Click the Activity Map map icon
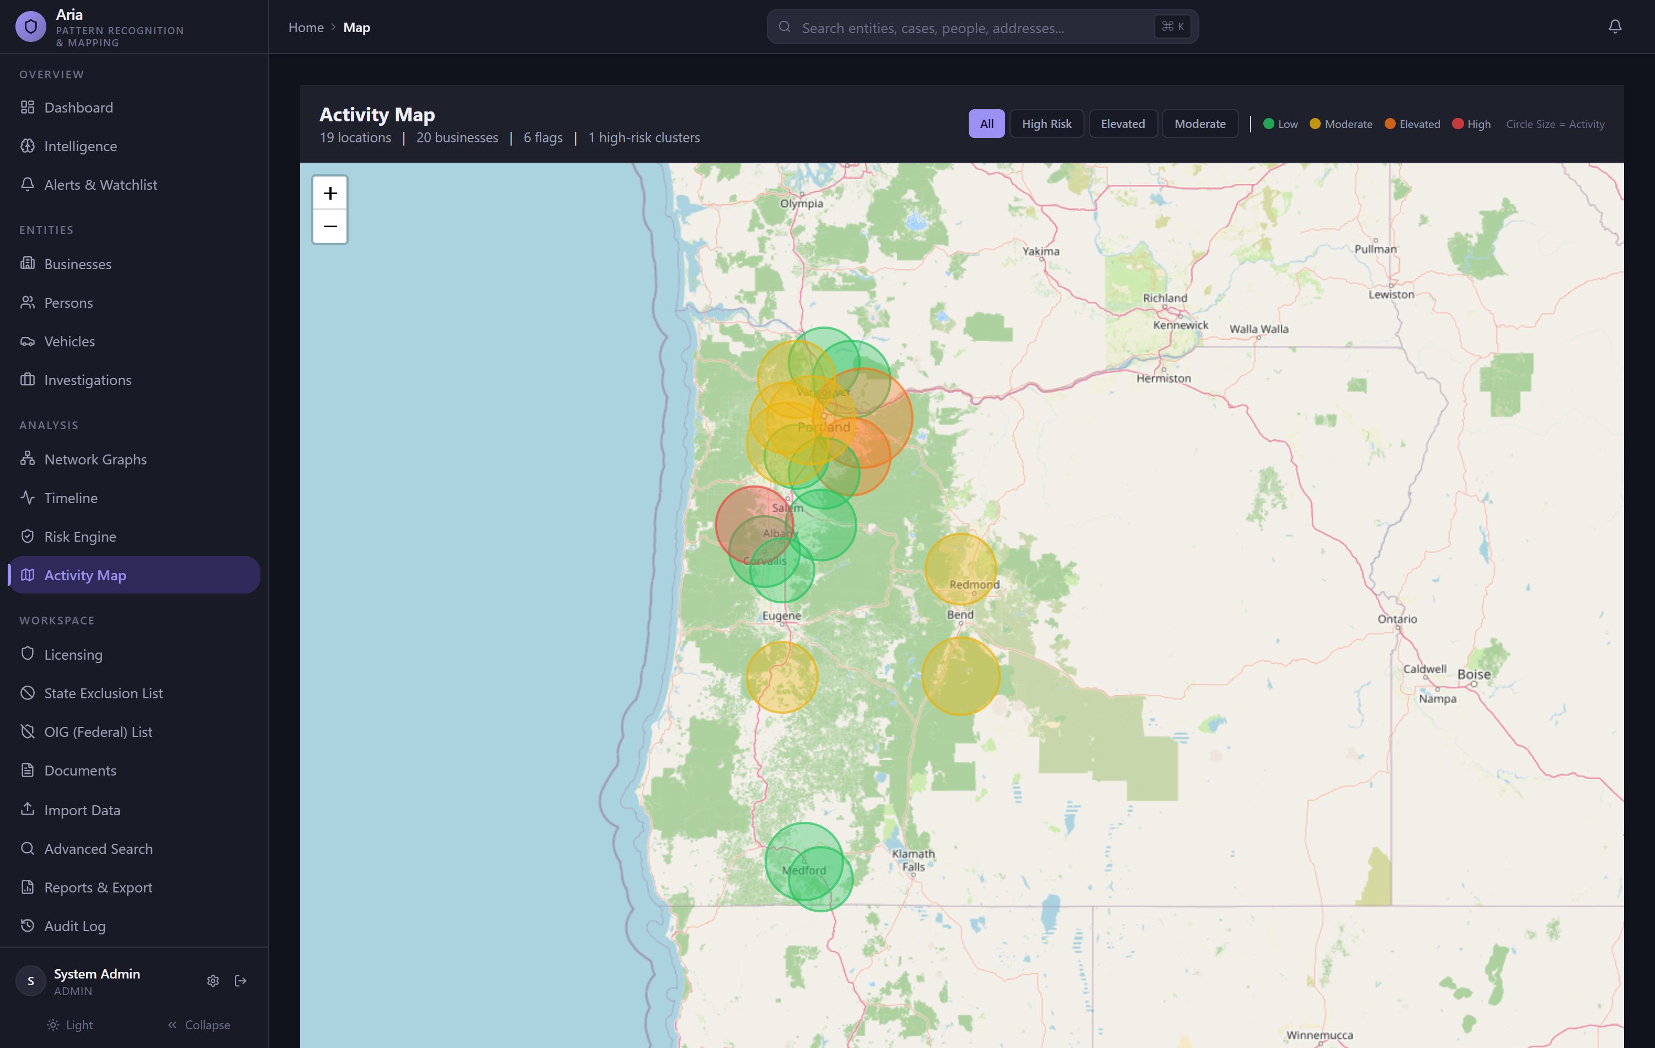 pos(28,575)
